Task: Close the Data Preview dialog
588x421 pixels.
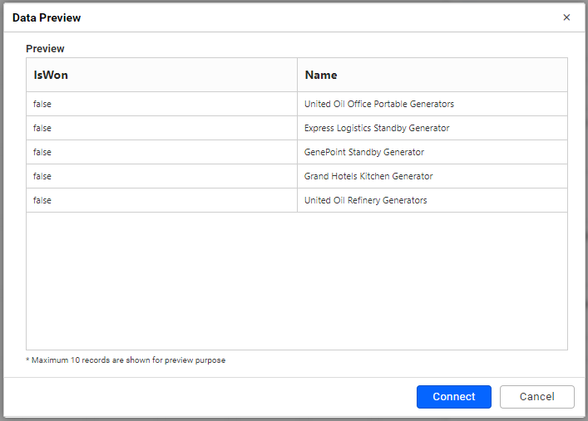Action: [x=566, y=17]
